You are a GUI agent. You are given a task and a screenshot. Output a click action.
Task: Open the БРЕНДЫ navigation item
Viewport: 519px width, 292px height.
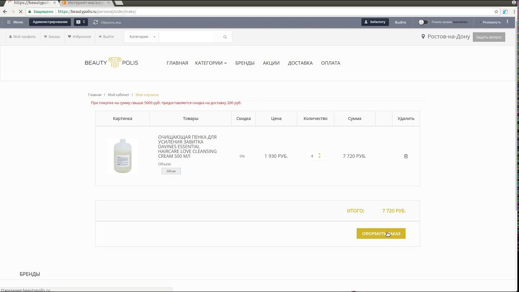tap(245, 63)
